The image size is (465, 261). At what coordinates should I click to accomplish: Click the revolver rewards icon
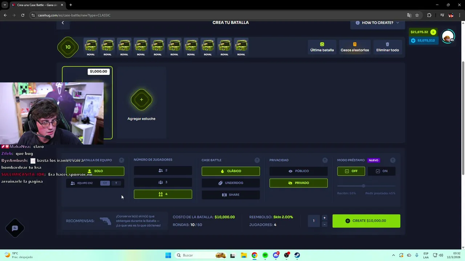coord(105,221)
